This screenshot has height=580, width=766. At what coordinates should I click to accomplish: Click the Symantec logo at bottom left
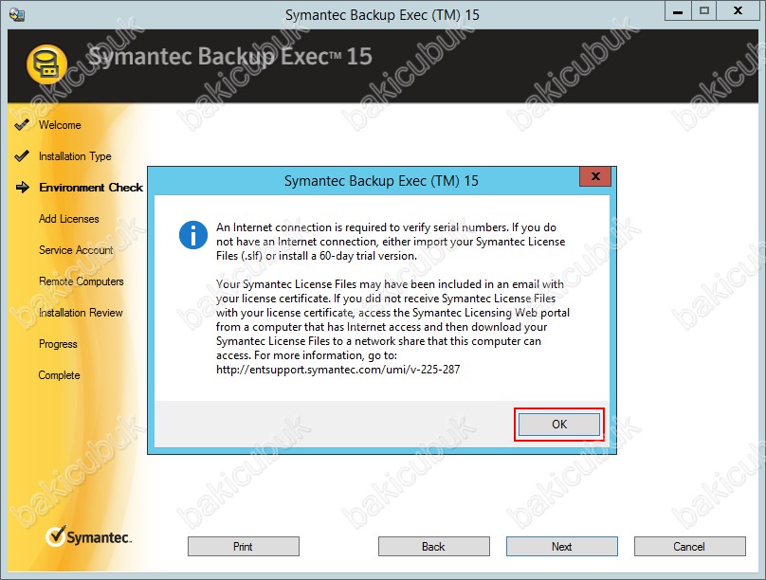click(89, 536)
